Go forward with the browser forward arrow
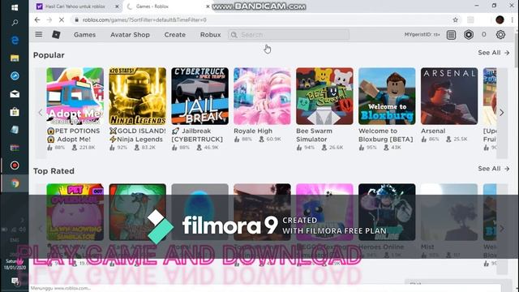Viewport: 519px width, 292px height. coord(49,19)
